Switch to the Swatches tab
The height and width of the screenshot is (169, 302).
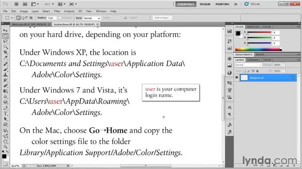253,27
